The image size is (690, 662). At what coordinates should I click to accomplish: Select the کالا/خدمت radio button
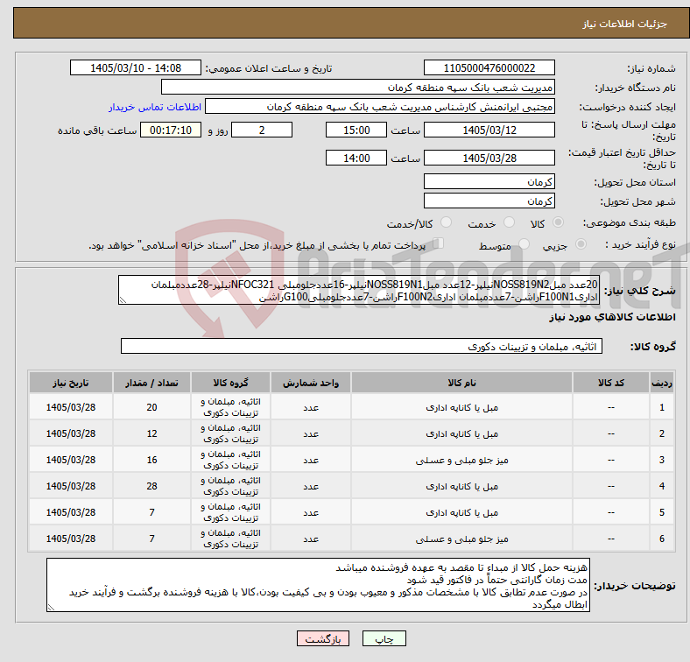[x=447, y=222]
